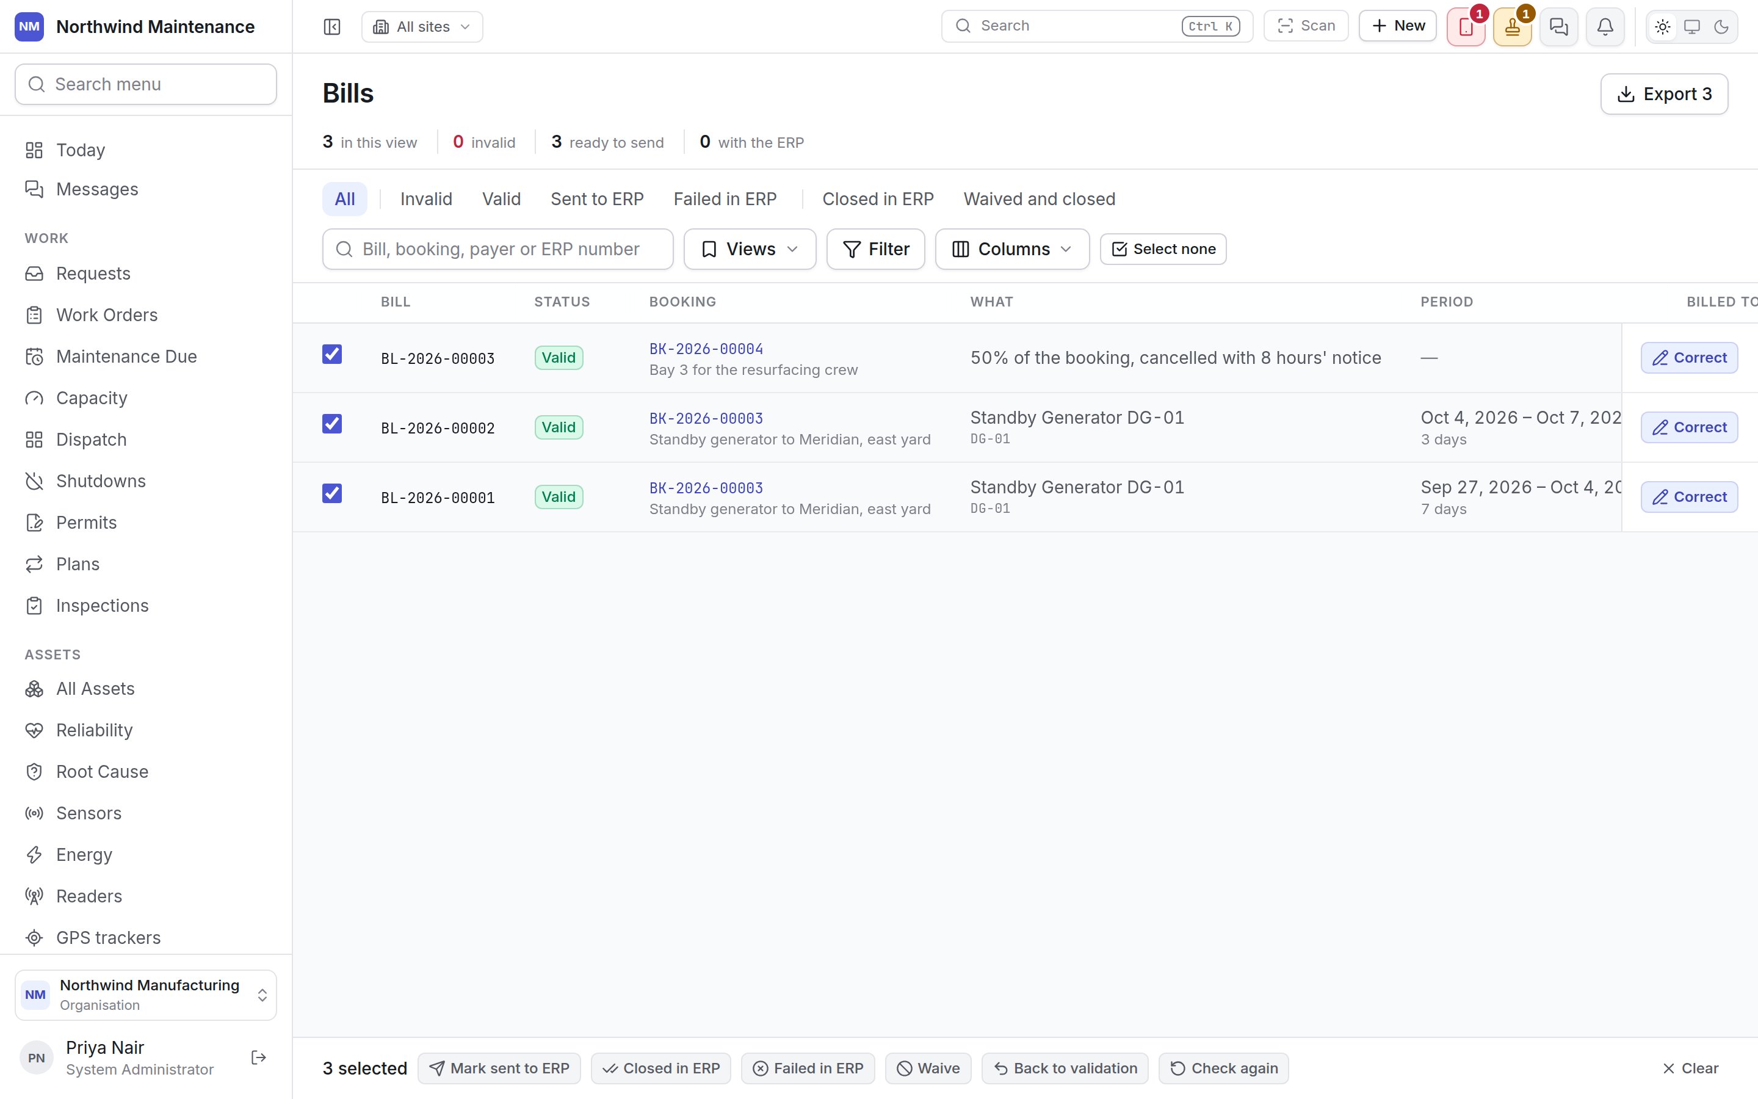Expand the Columns dropdown

(1012, 249)
